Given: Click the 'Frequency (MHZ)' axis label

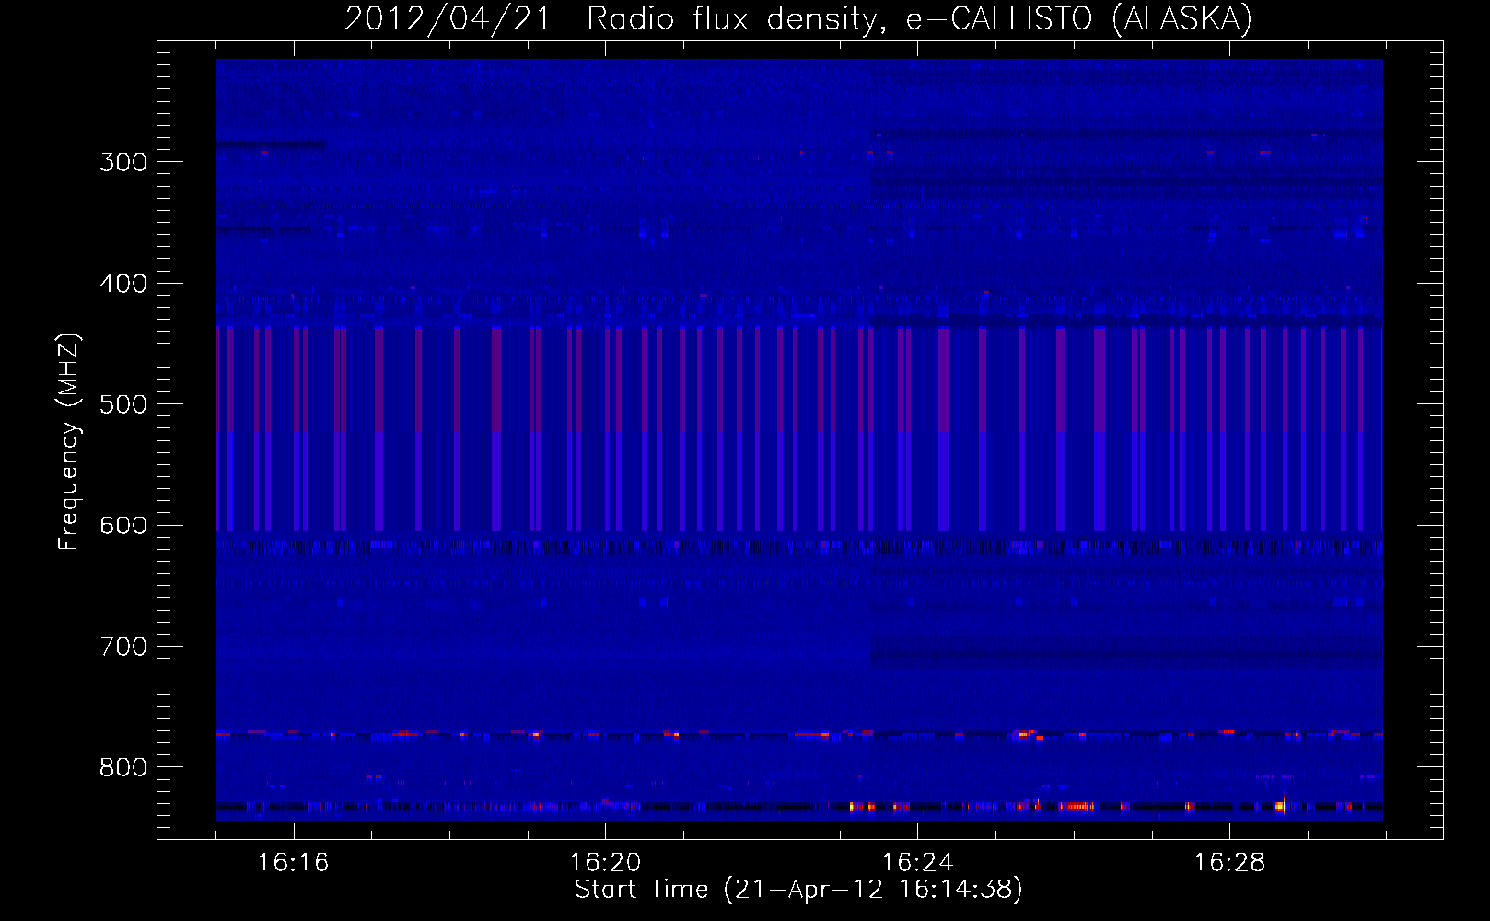Looking at the screenshot, I should pyautogui.click(x=69, y=441).
